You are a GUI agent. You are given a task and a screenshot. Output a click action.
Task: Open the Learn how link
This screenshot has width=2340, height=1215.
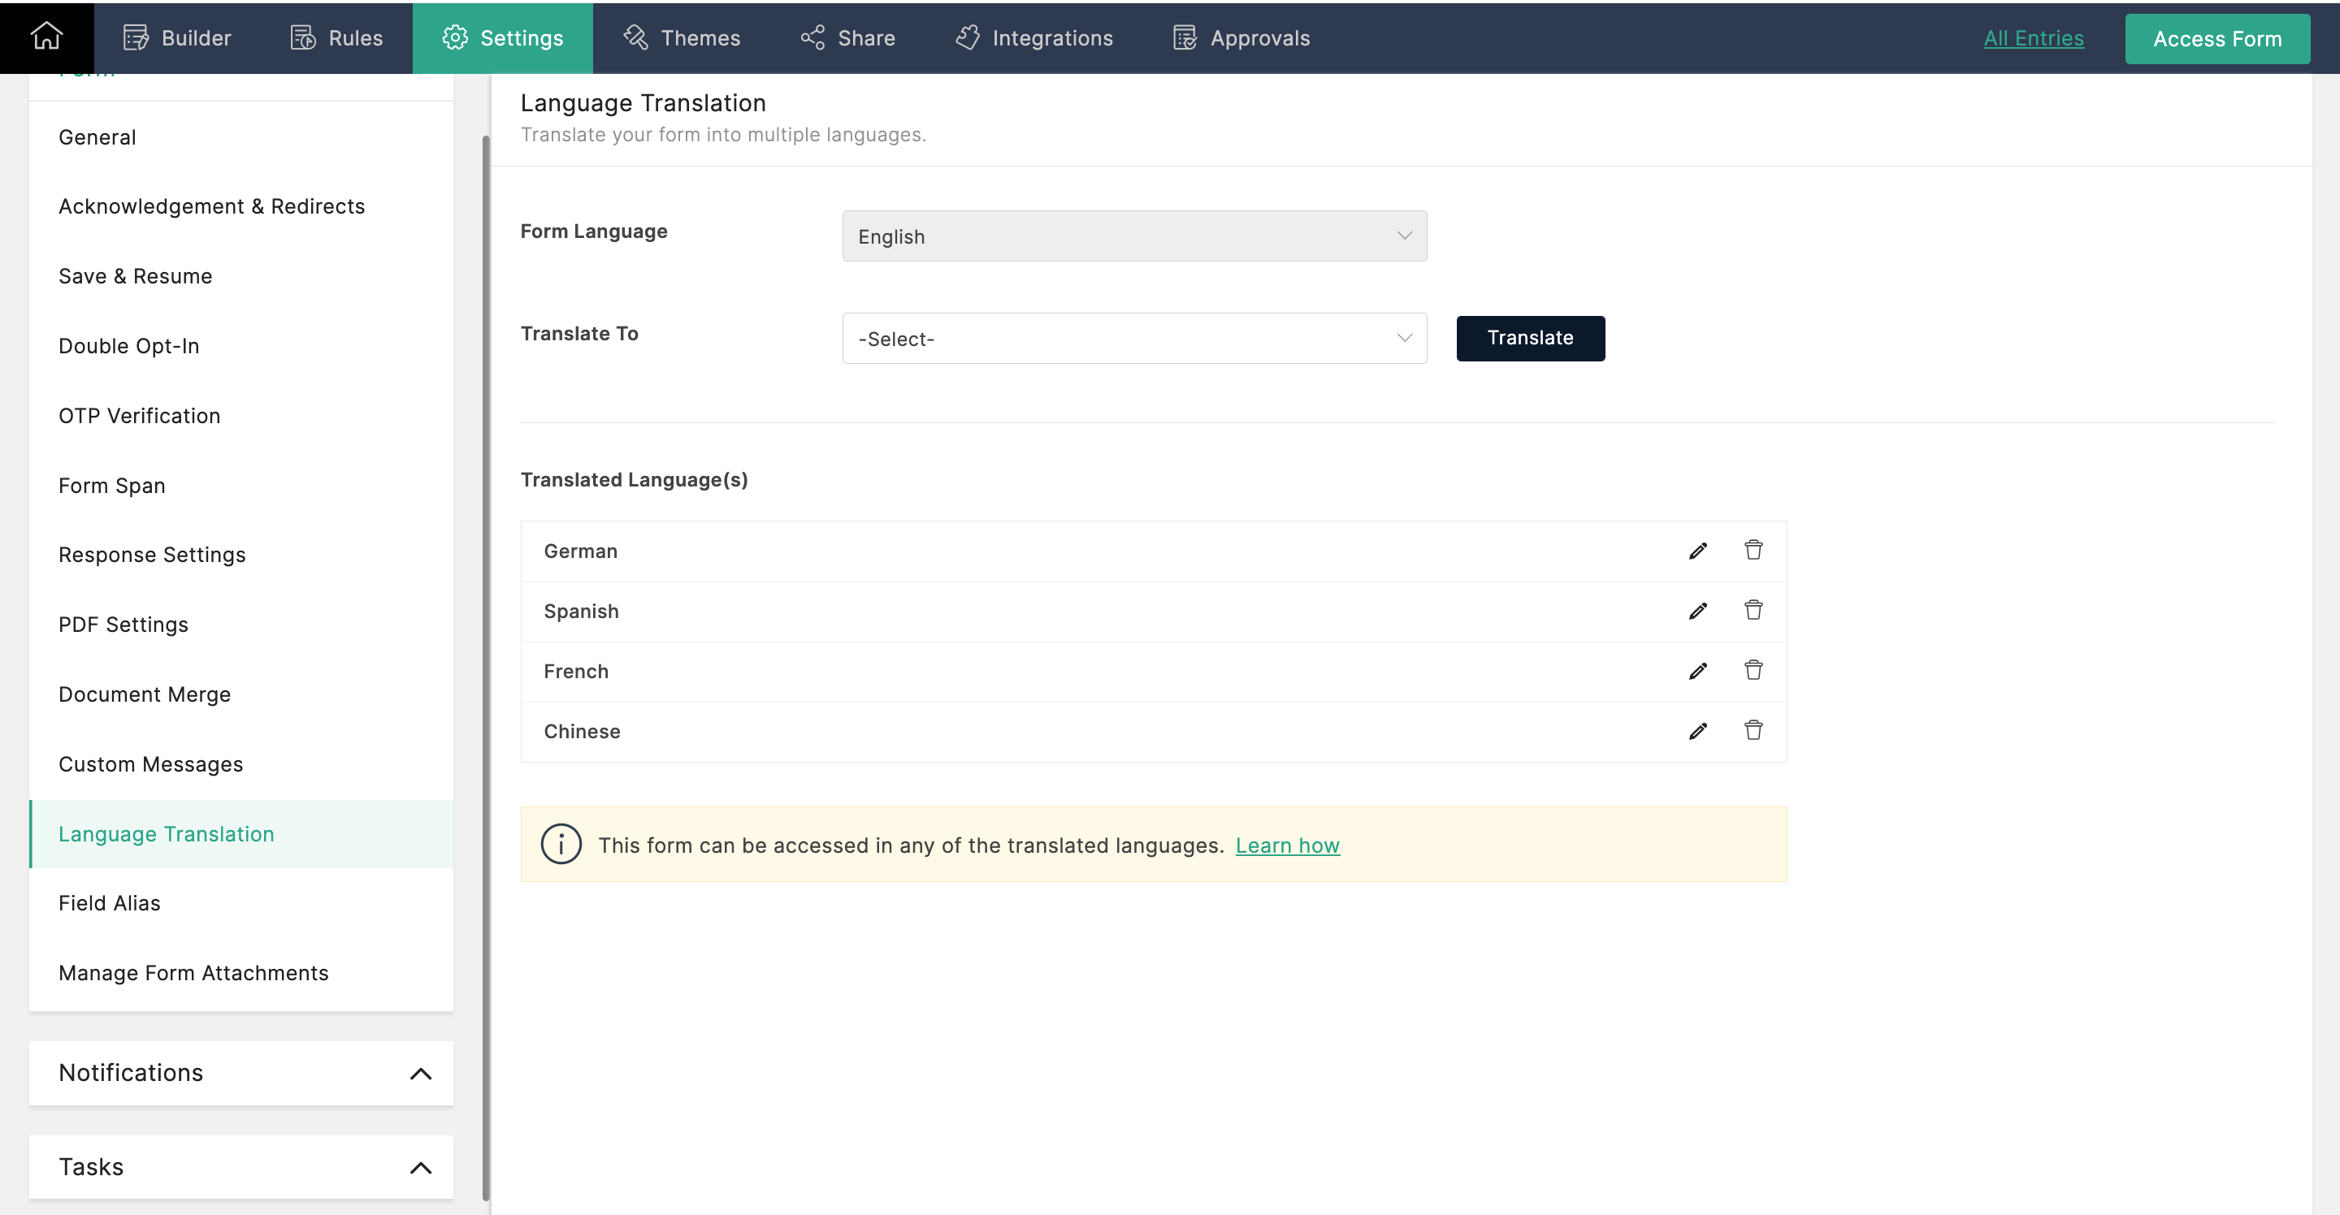(x=1286, y=845)
